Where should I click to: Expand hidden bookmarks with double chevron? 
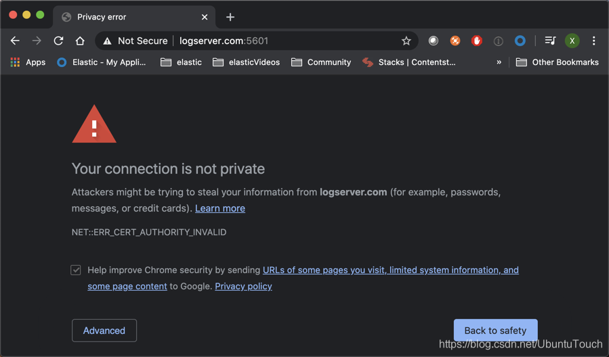(499, 62)
